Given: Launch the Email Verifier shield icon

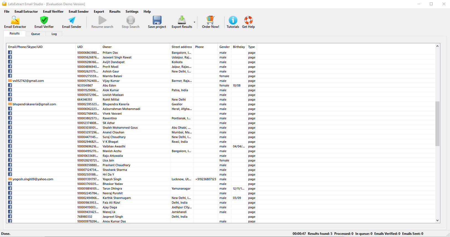Looking at the screenshot, I should coord(44,20).
